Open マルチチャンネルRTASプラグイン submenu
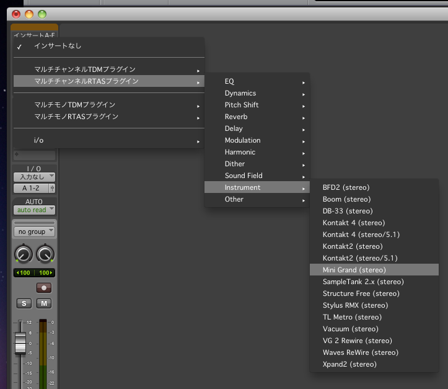The image size is (448, 389). [109, 81]
